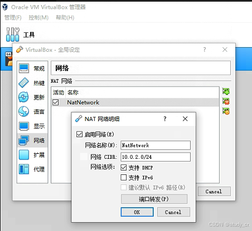Viewport: 252px width, 231px height.
Task: Open the 显示 display settings page
Action: click(32, 126)
